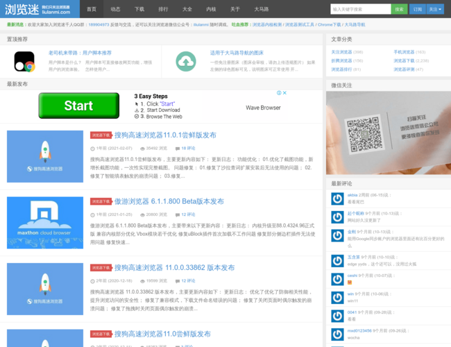This screenshot has width=451, height=347.
Task: Click the 浏览器下载 tag on Sogou 11.0.1 post
Action: click(101, 135)
